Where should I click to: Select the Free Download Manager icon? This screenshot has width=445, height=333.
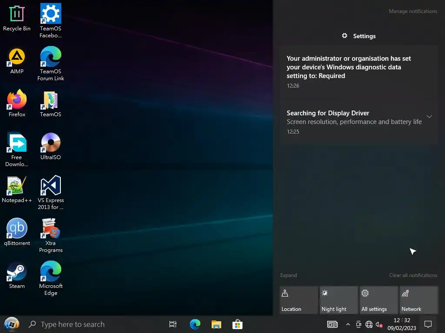pos(17,150)
